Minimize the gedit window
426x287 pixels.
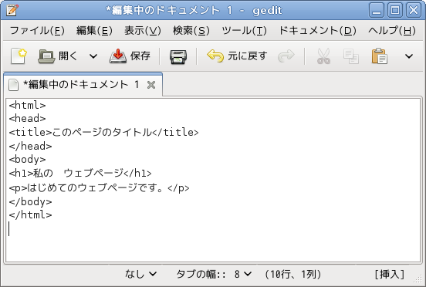[377, 11]
